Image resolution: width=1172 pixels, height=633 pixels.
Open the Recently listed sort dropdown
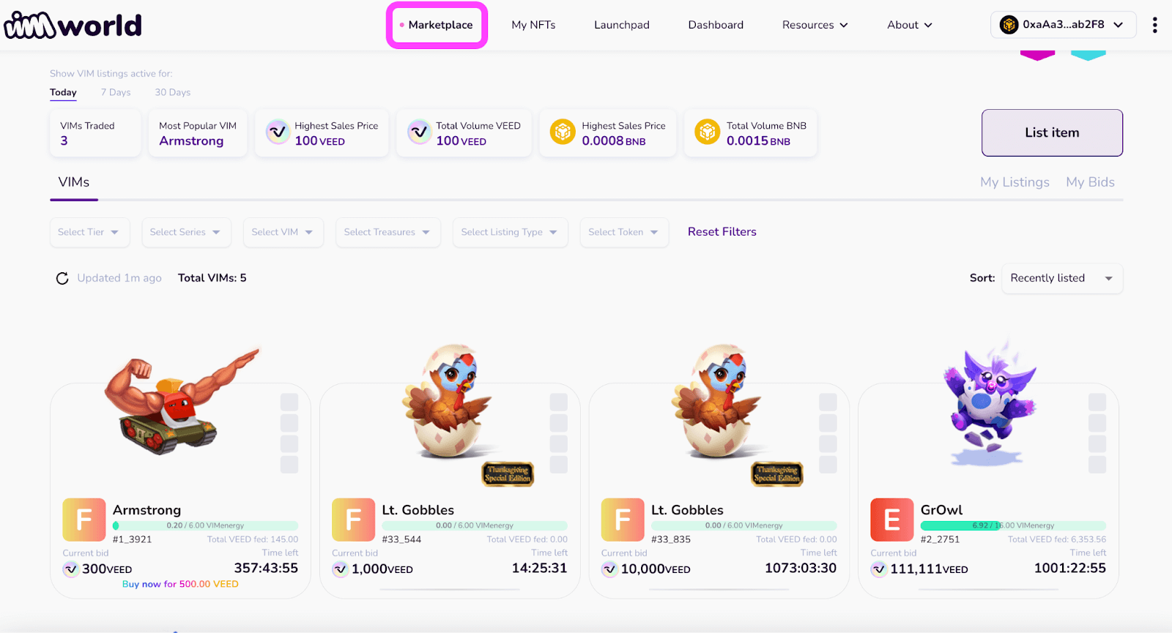point(1061,278)
